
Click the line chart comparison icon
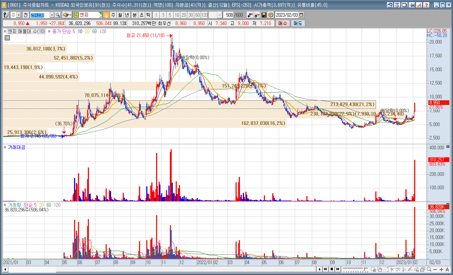coord(257,15)
